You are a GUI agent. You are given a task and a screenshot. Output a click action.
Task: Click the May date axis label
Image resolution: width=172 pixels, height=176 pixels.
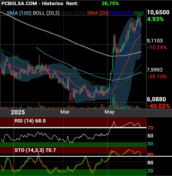109,112
